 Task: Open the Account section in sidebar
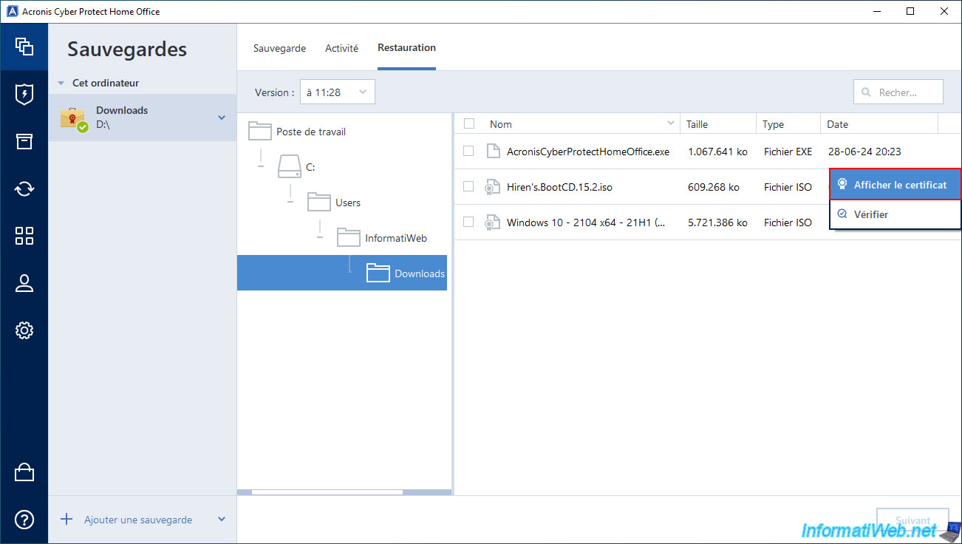point(24,283)
